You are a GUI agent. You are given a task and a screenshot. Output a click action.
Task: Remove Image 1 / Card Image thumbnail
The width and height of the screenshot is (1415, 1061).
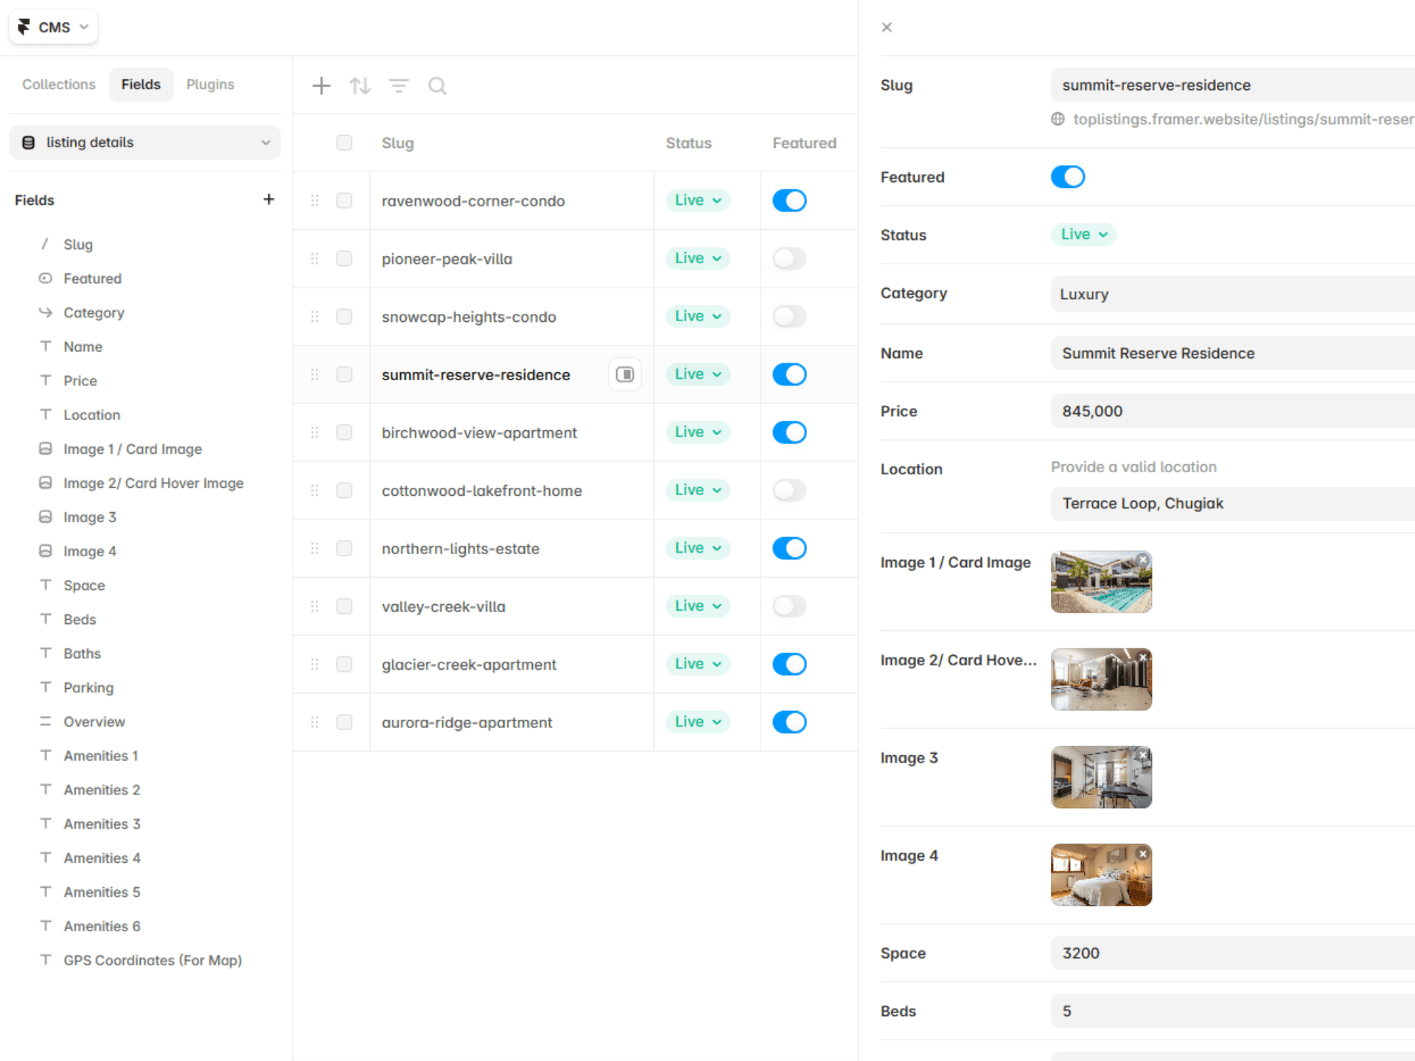coord(1143,560)
